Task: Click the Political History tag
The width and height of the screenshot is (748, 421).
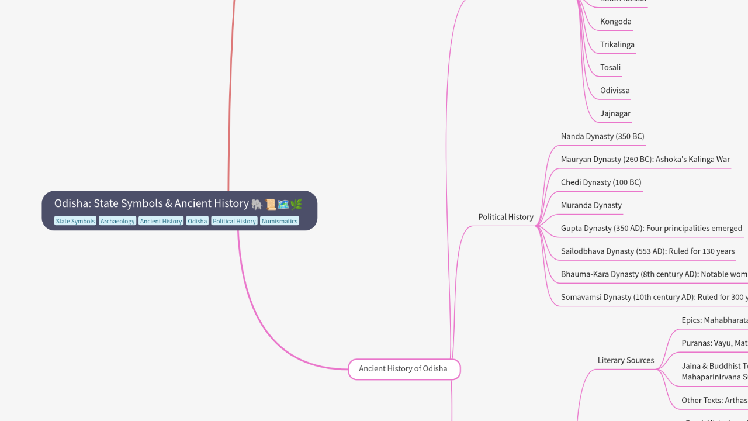Action: click(x=234, y=221)
